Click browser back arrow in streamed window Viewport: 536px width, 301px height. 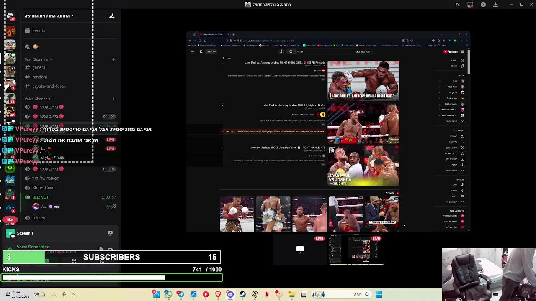pyautogui.click(x=189, y=41)
